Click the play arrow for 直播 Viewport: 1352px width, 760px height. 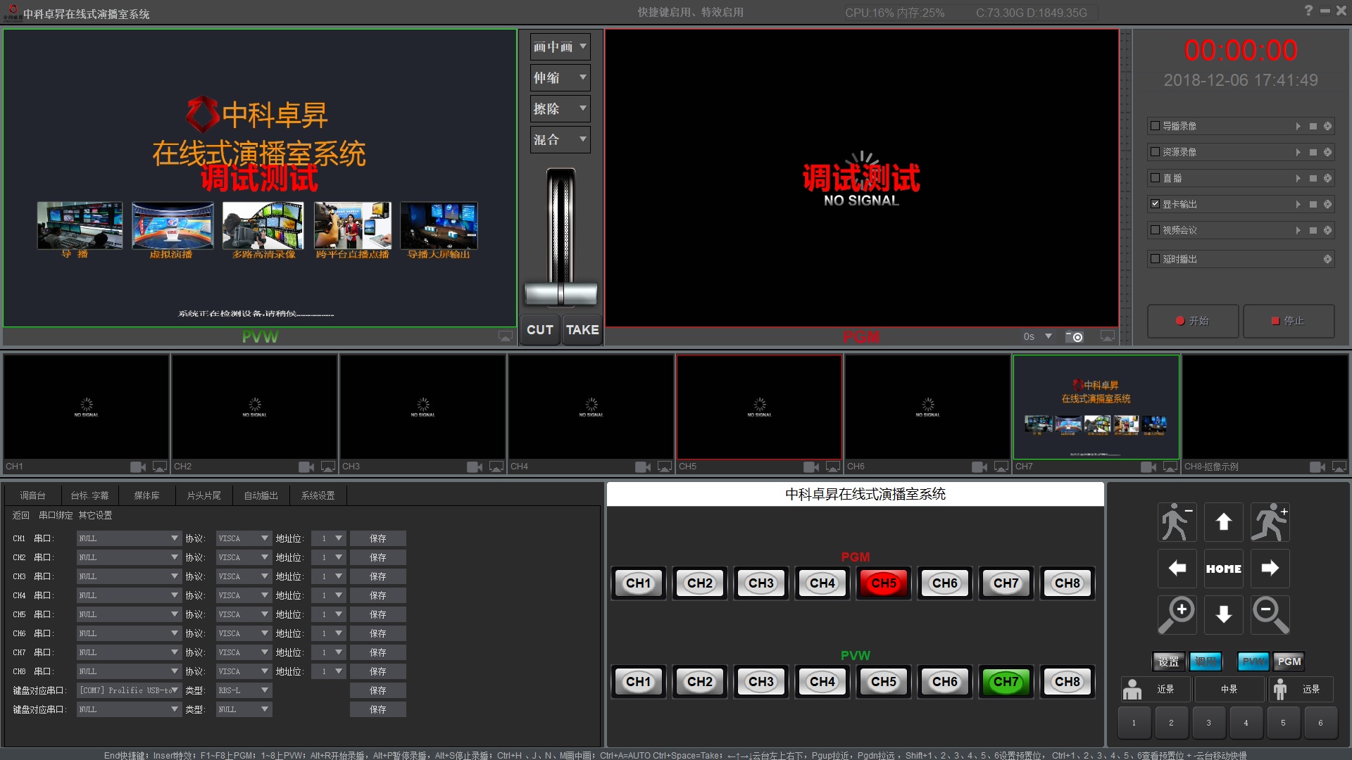[1298, 178]
